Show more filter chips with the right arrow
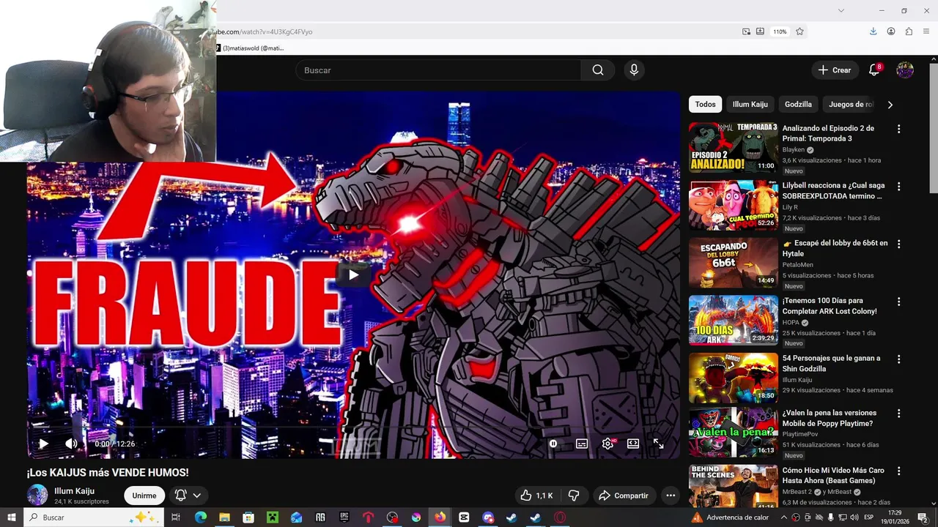This screenshot has height=527, width=938. click(890, 105)
